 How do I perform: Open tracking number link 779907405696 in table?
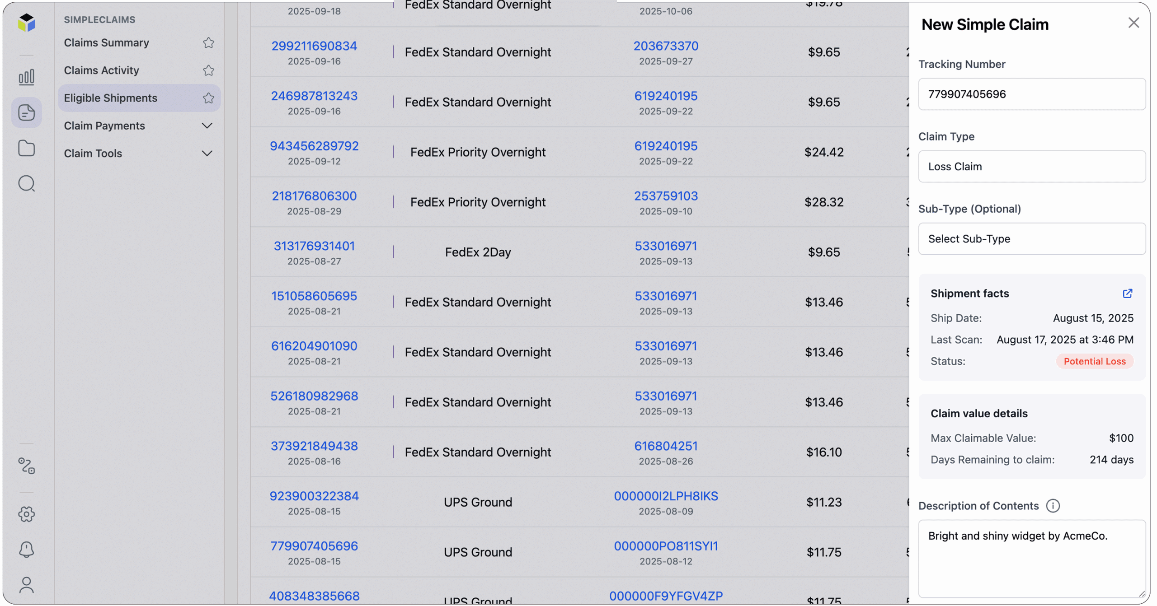[x=315, y=546]
